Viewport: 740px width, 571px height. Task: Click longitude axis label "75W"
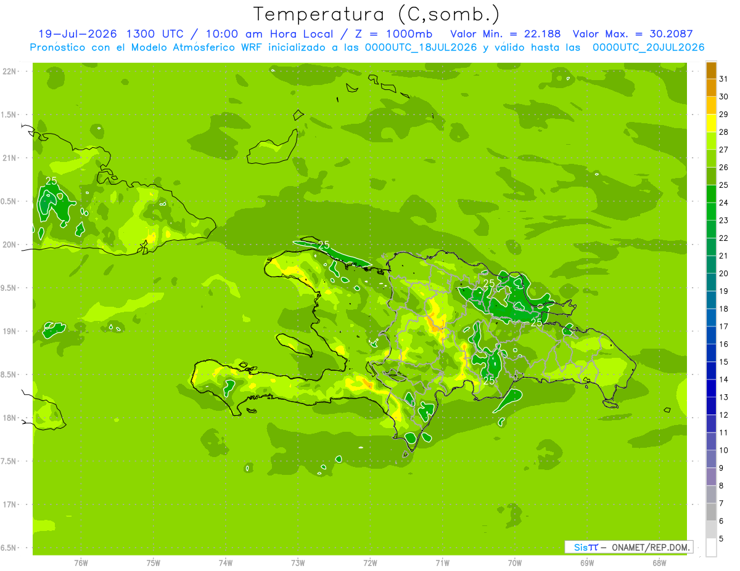point(154,563)
